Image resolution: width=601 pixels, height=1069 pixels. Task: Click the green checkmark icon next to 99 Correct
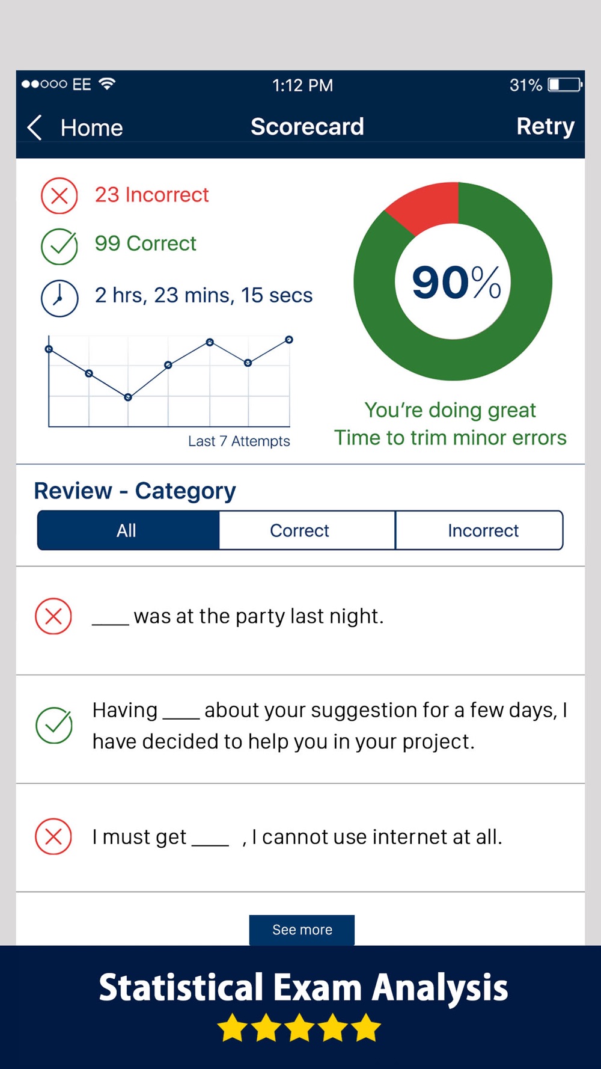tap(59, 247)
